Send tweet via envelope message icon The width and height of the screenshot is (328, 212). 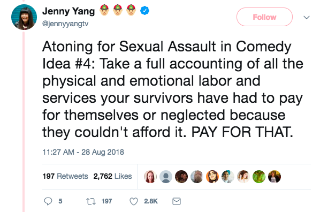pyautogui.click(x=177, y=201)
